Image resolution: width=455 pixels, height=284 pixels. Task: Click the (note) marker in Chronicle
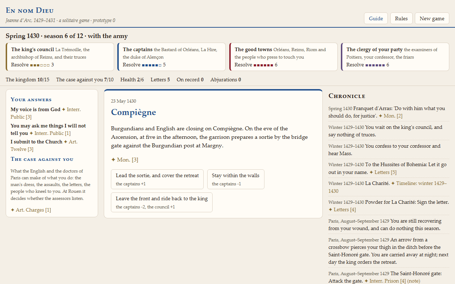coord(414,281)
